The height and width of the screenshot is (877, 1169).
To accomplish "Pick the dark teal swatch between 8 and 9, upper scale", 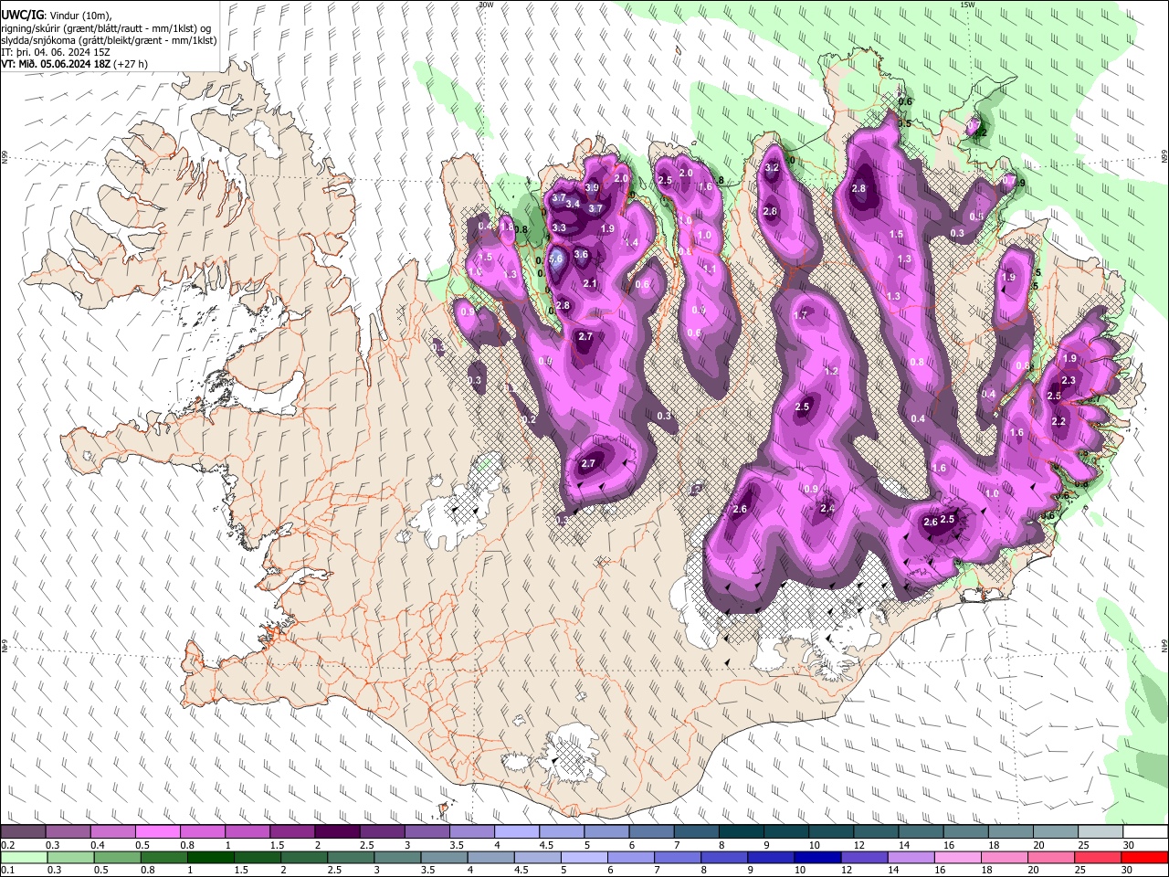I will pos(740,832).
